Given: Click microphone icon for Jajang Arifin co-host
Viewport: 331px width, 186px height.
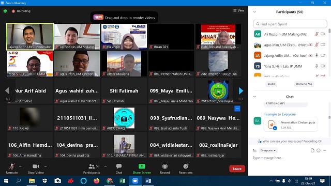Looking at the screenshot, I should pyautogui.click(x=317, y=55).
